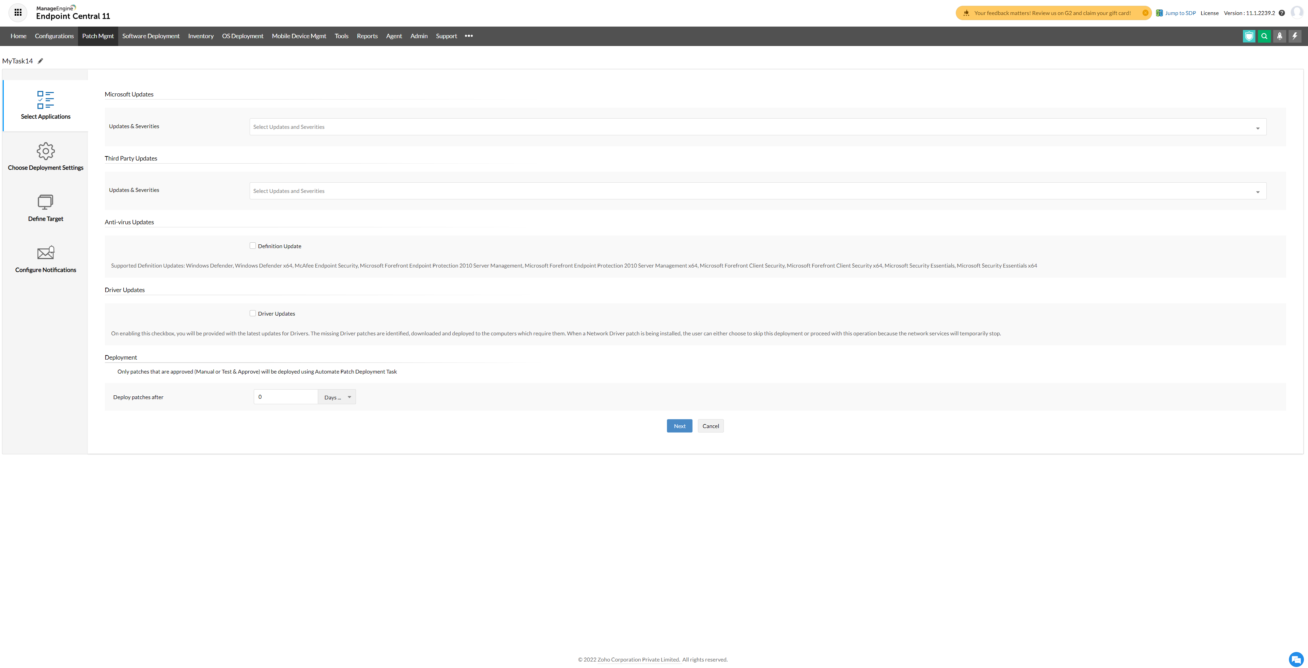
Task: Open the app launcher grid icon
Action: (18, 13)
